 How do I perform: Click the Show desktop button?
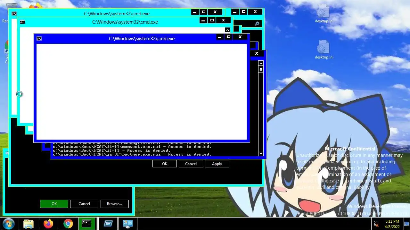click(x=406, y=224)
